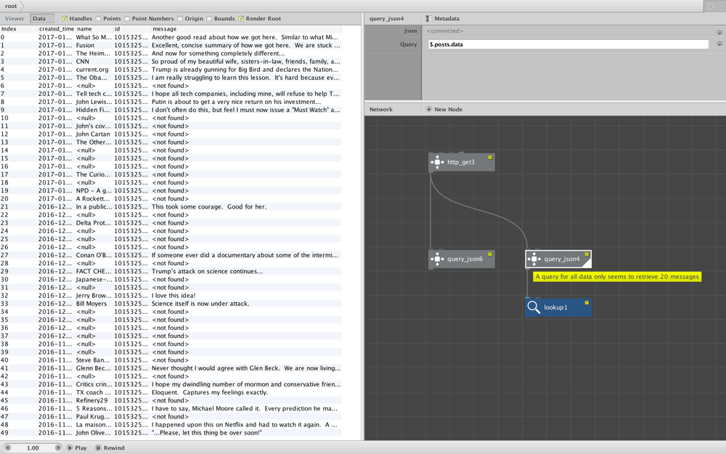Toggle the Render Root checkbox
The width and height of the screenshot is (726, 454).
click(x=241, y=19)
